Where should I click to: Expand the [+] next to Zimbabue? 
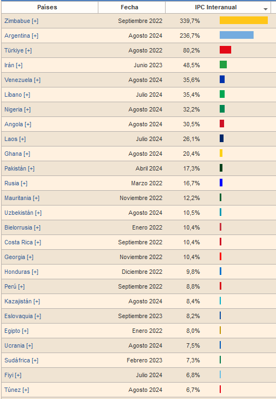tap(35, 21)
